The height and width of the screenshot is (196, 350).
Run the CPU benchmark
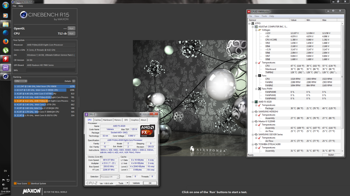pos(71,33)
